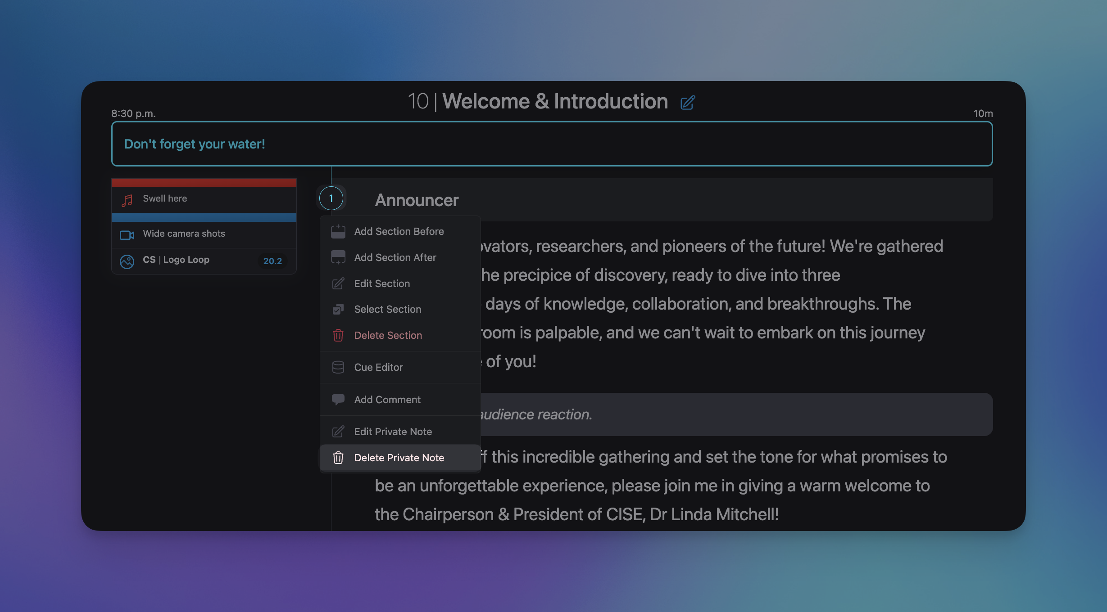Screen dimensions: 1107x612
Task: Click the red trash icon for Delete Section
Action: (338, 335)
